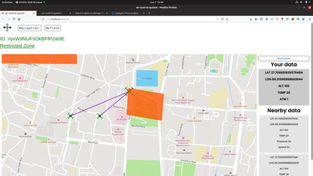Screen dimensions: 313x176
Task: Click the green square extension icon
Action: (287, 19)
